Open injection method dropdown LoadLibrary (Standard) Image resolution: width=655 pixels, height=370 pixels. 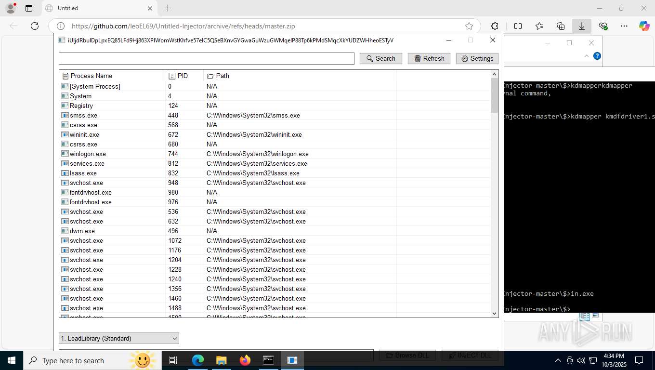click(x=119, y=338)
